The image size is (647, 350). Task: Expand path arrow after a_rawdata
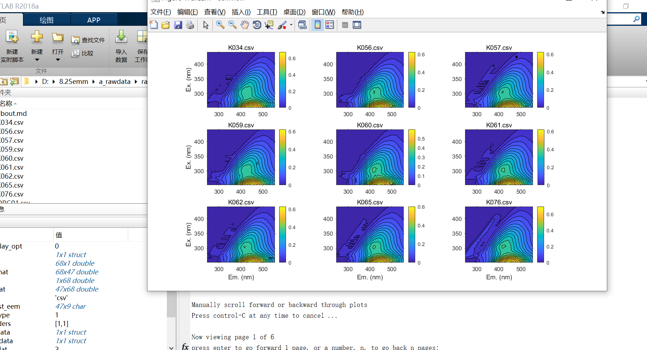[136, 82]
